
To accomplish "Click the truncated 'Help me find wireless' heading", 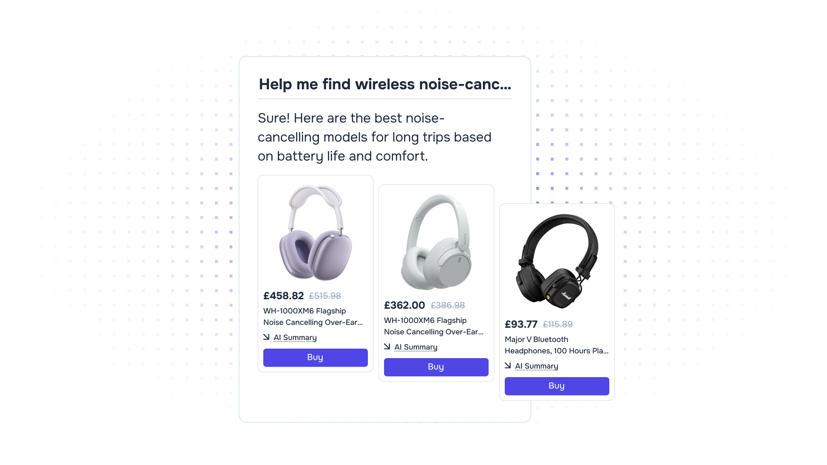I will click(385, 84).
